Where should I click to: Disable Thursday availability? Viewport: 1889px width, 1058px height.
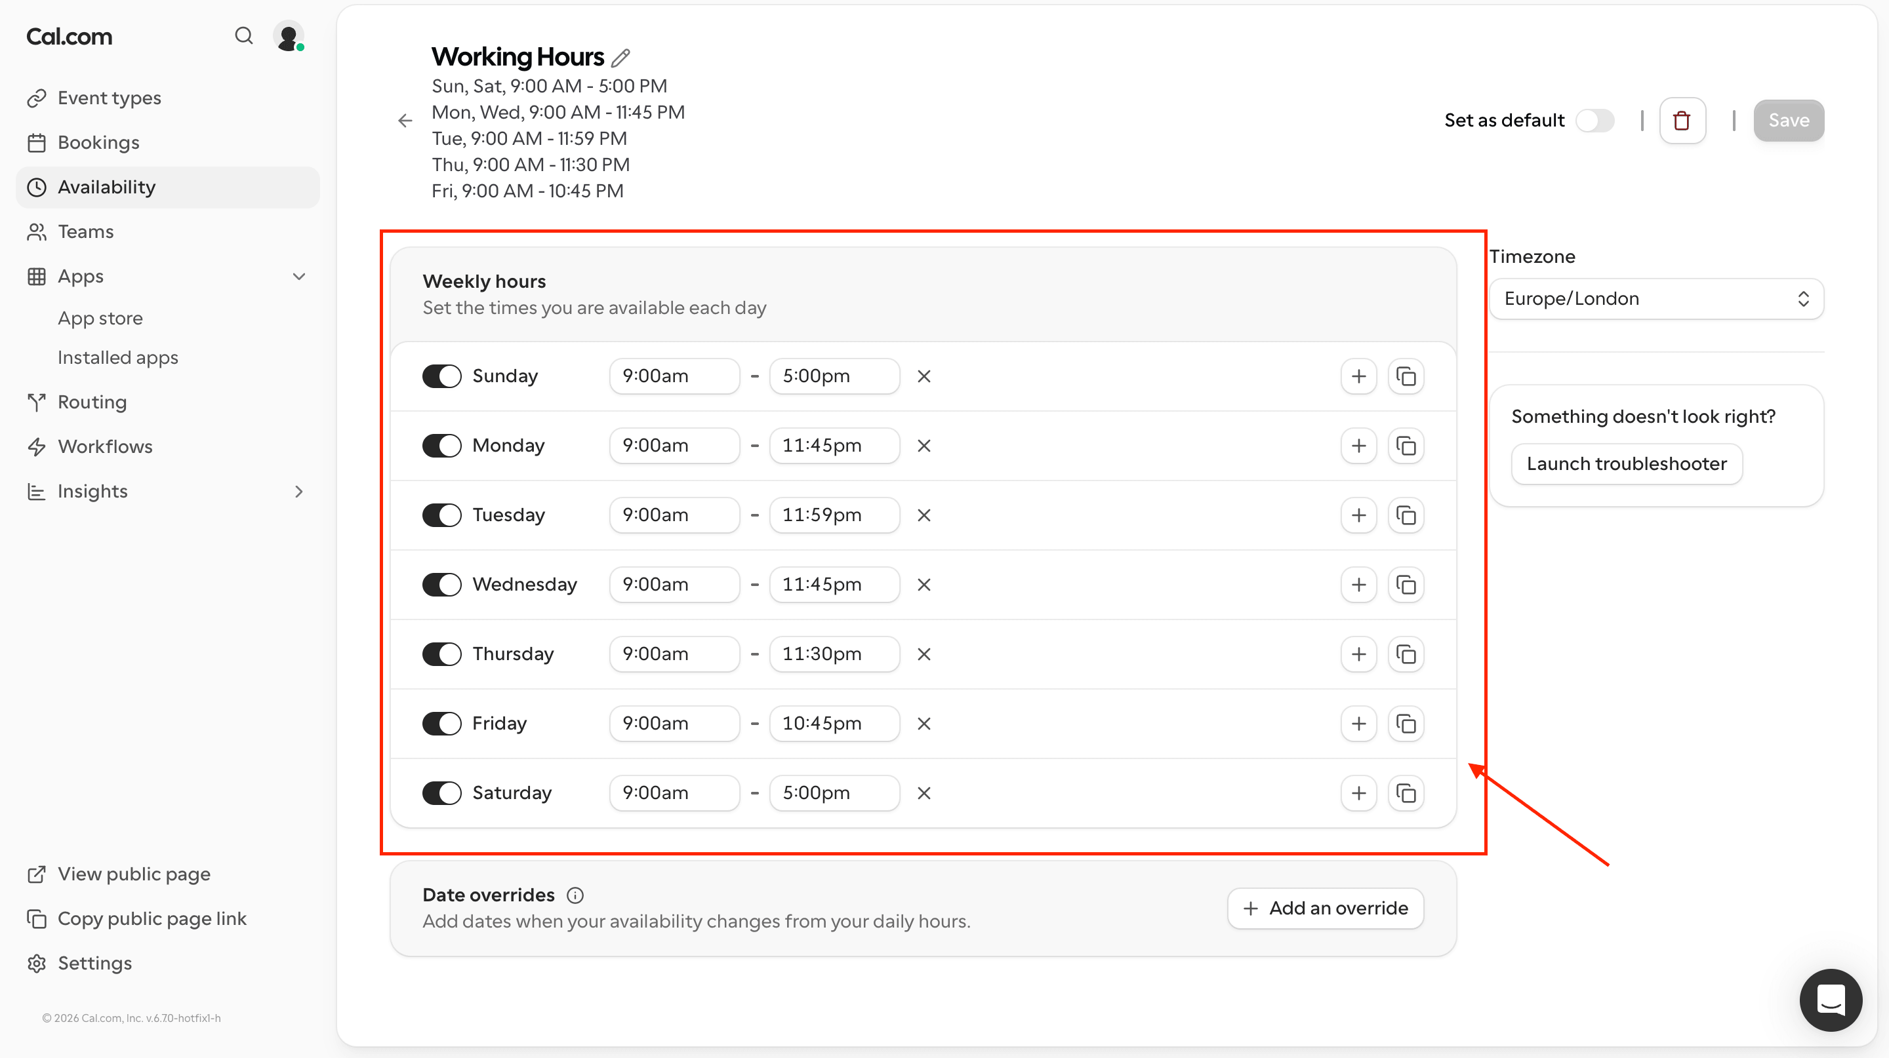(x=441, y=654)
